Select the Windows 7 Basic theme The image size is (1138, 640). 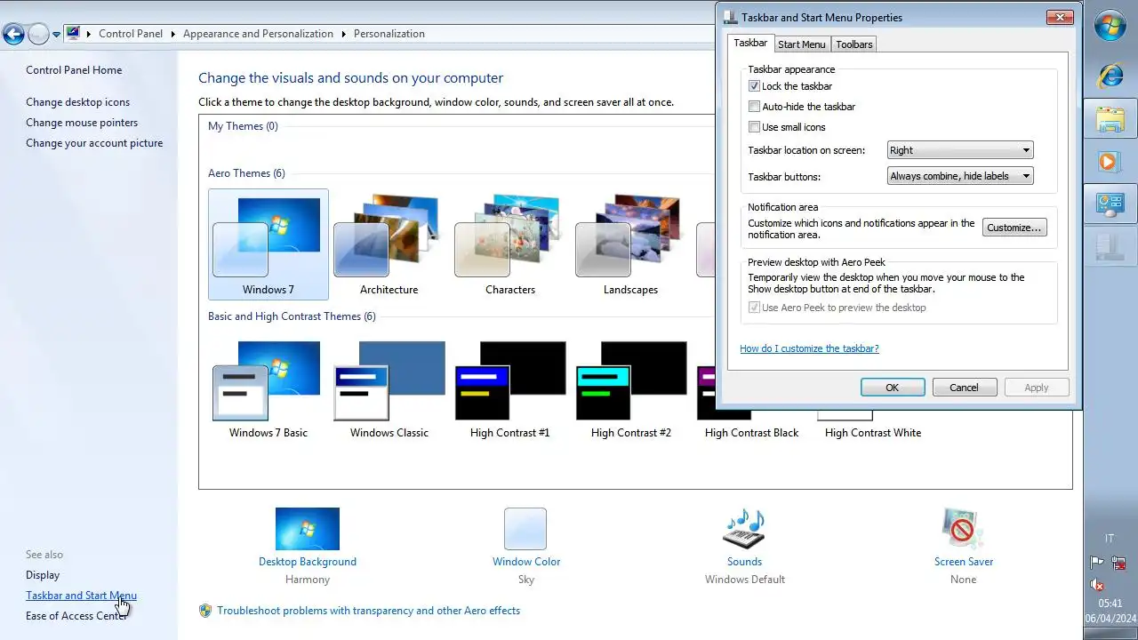(x=268, y=389)
